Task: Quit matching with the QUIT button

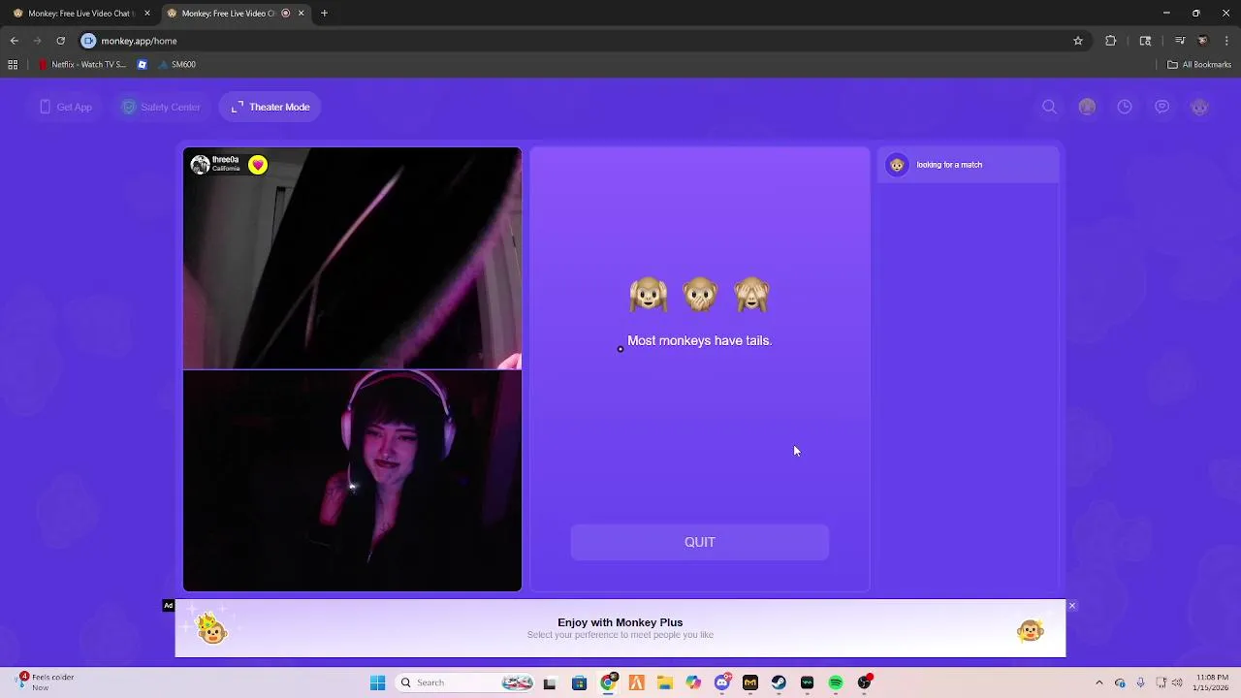Action: (x=700, y=542)
